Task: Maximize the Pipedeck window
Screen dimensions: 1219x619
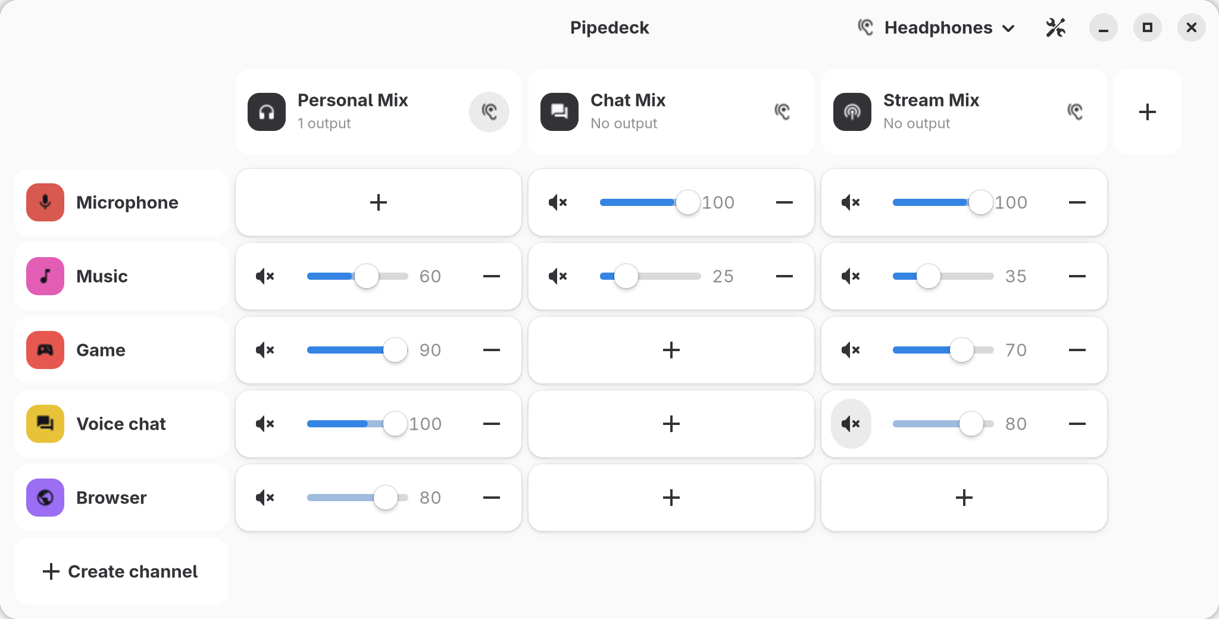Action: click(x=1148, y=27)
